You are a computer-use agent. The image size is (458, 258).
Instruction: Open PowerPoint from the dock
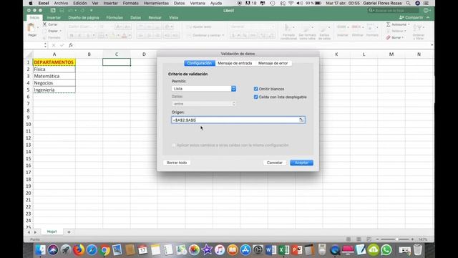(296, 250)
